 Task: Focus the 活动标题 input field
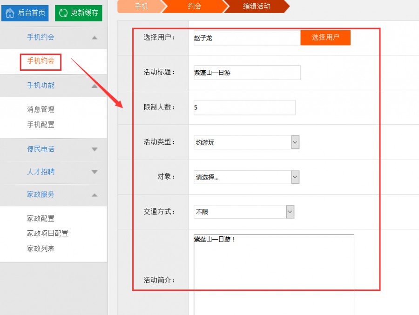point(247,73)
